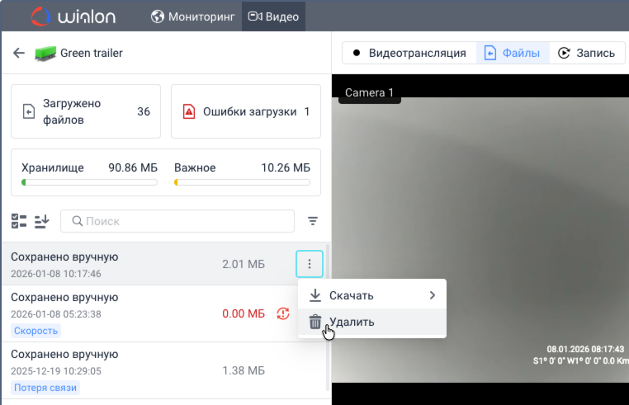
Task: Open the Видео section in top bar
Action: click(x=273, y=16)
